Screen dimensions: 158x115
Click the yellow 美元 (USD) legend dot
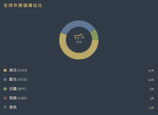tap(5, 70)
